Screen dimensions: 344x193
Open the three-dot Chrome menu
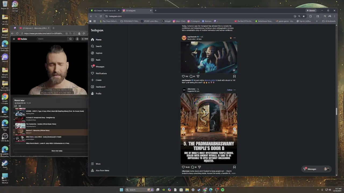335,16
